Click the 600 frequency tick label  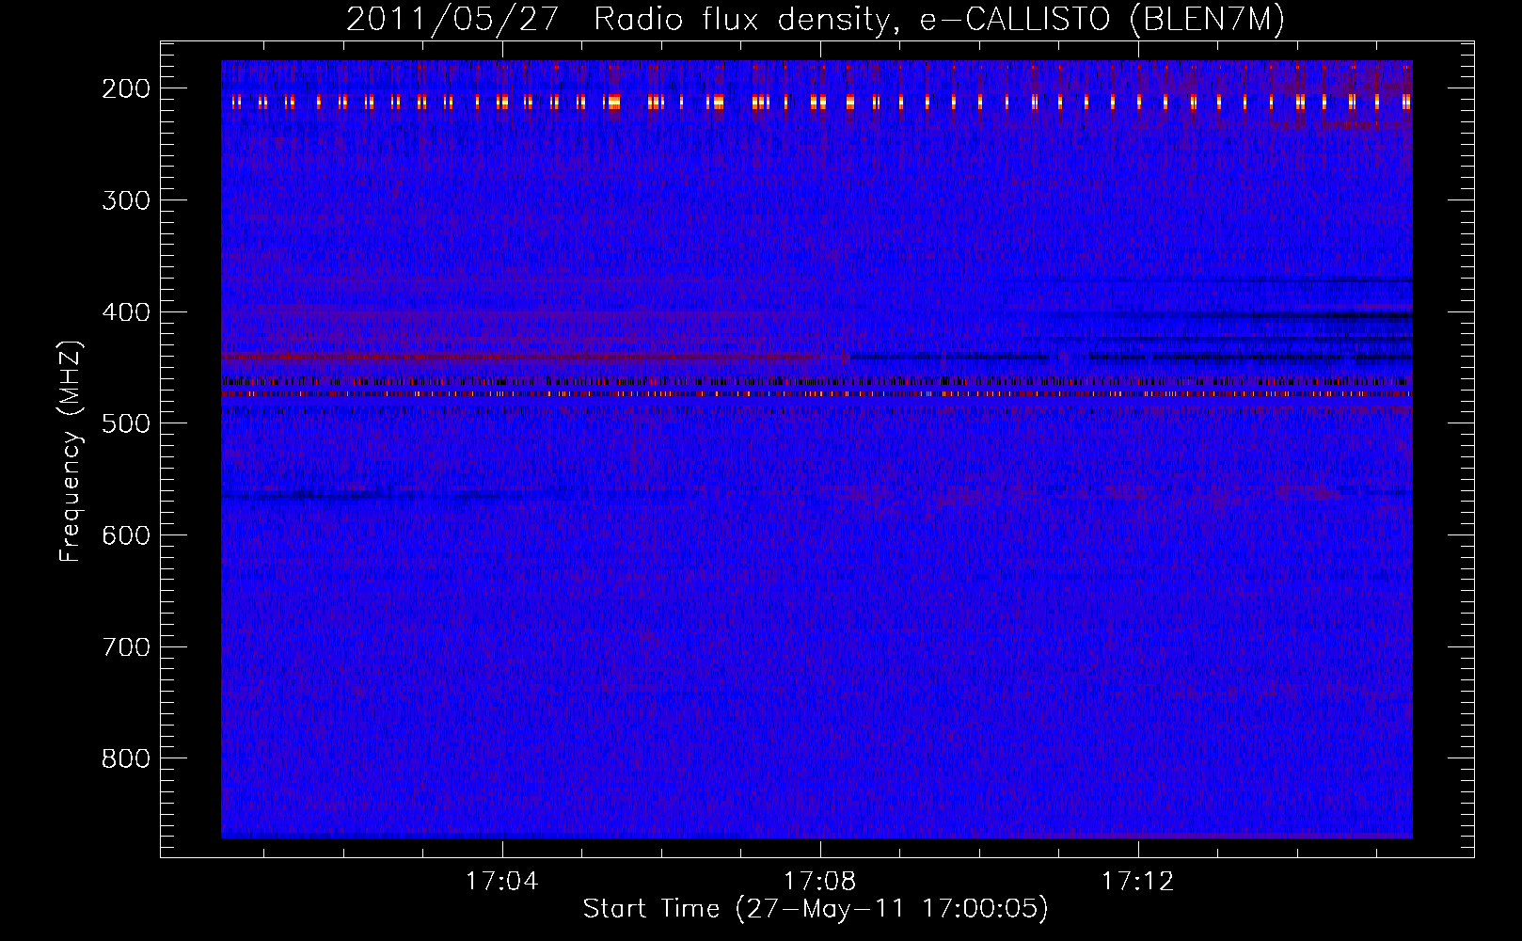(126, 535)
